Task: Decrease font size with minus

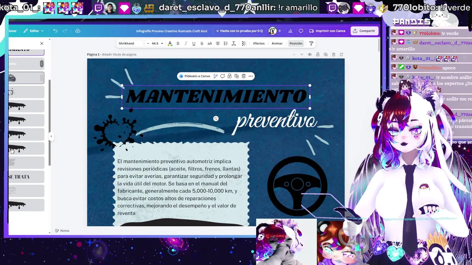Action: [148, 43]
